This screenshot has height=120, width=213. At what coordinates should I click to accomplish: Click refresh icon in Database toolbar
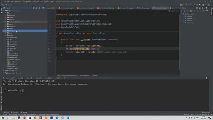(x=191, y=11)
